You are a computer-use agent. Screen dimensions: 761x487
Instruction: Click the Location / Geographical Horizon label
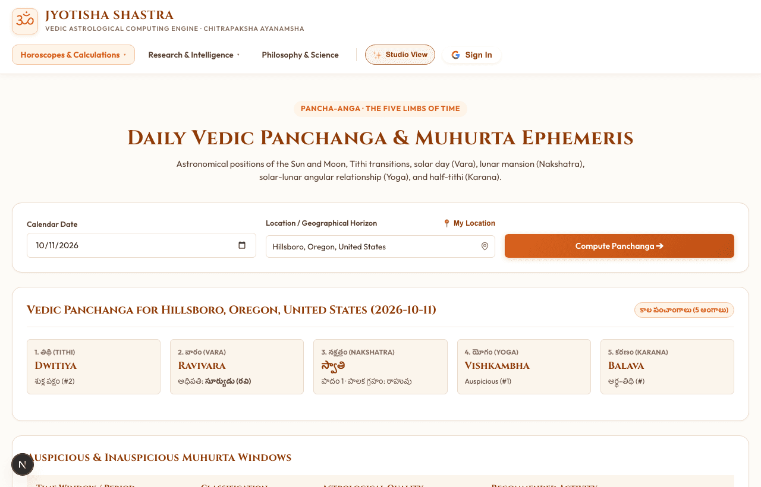pyautogui.click(x=321, y=223)
